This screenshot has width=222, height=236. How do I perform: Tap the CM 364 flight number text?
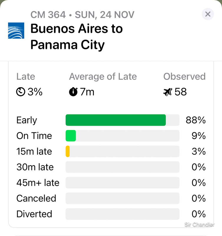coord(48,14)
